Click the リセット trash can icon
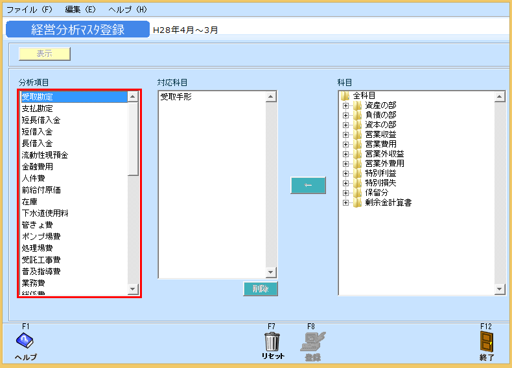512x368 pixels. tap(272, 341)
